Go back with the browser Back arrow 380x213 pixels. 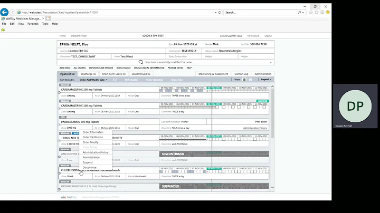[x=4, y=12]
